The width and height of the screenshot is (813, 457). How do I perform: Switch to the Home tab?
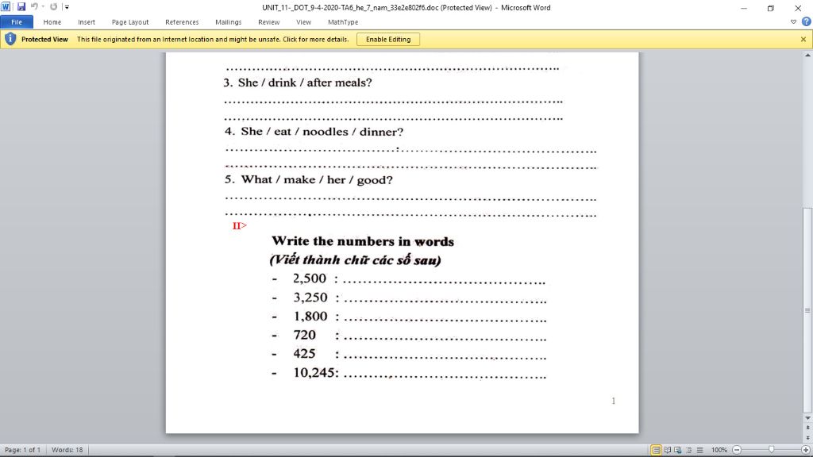pos(52,22)
